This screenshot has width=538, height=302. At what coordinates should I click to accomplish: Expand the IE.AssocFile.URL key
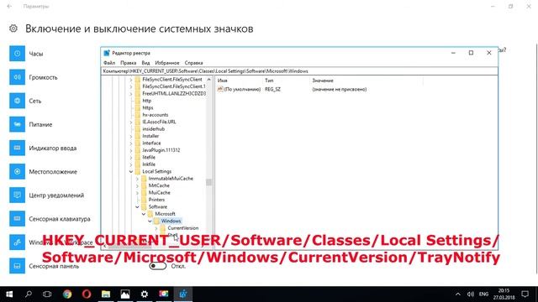pyautogui.click(x=131, y=122)
